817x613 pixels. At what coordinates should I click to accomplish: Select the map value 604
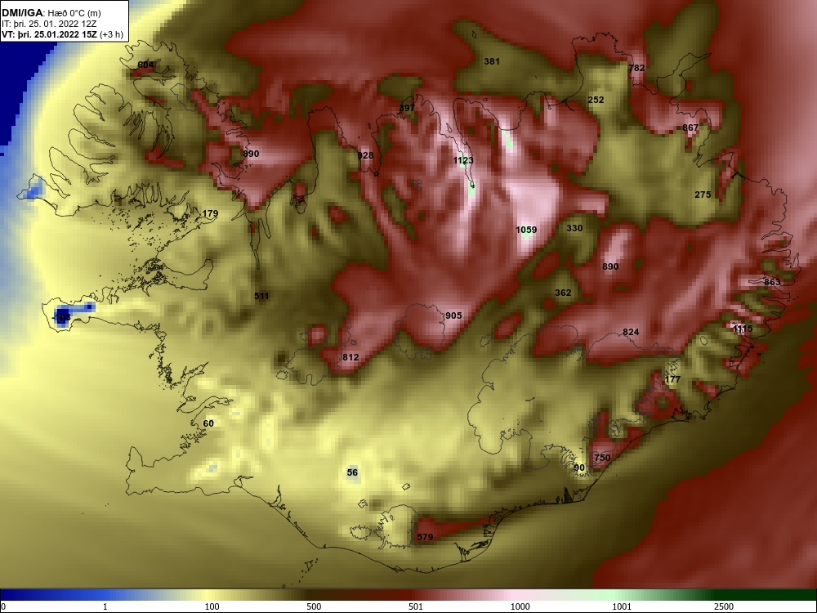(x=146, y=65)
